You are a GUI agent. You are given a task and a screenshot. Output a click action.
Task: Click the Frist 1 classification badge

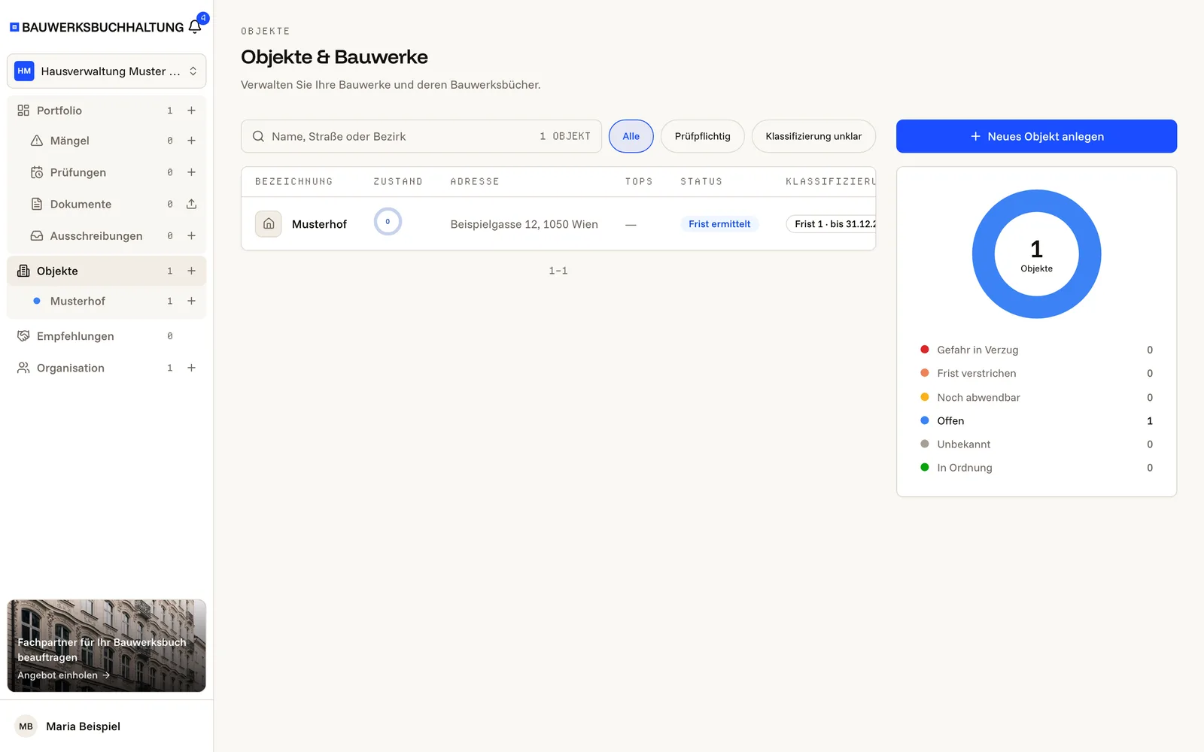coord(832,224)
